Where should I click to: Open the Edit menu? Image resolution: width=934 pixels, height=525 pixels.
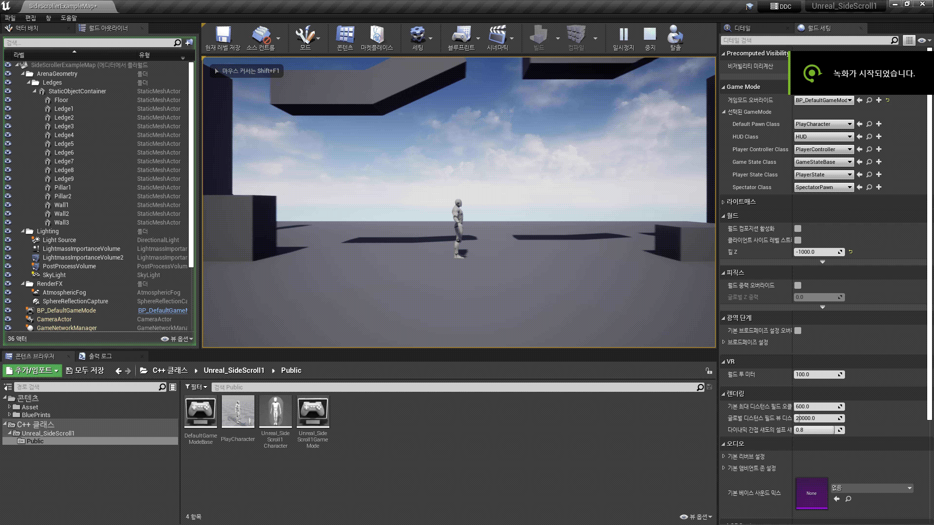(x=31, y=18)
